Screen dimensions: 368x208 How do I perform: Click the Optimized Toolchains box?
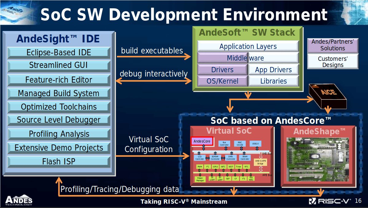[x=59, y=107]
